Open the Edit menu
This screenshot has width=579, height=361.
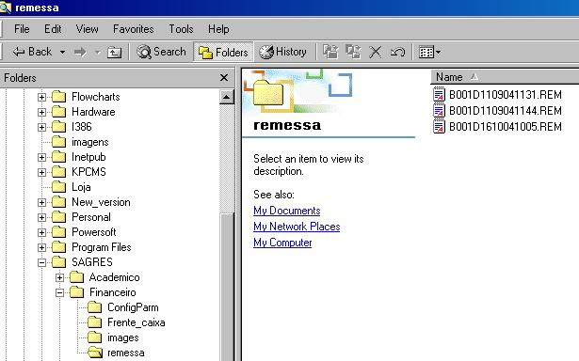pyautogui.click(x=53, y=29)
